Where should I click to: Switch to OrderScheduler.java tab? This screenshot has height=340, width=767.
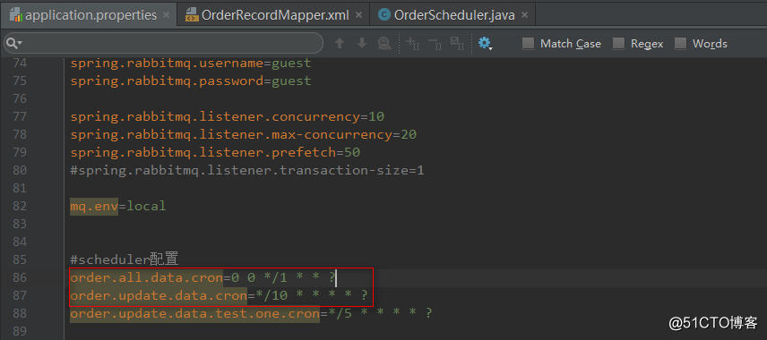point(454,15)
